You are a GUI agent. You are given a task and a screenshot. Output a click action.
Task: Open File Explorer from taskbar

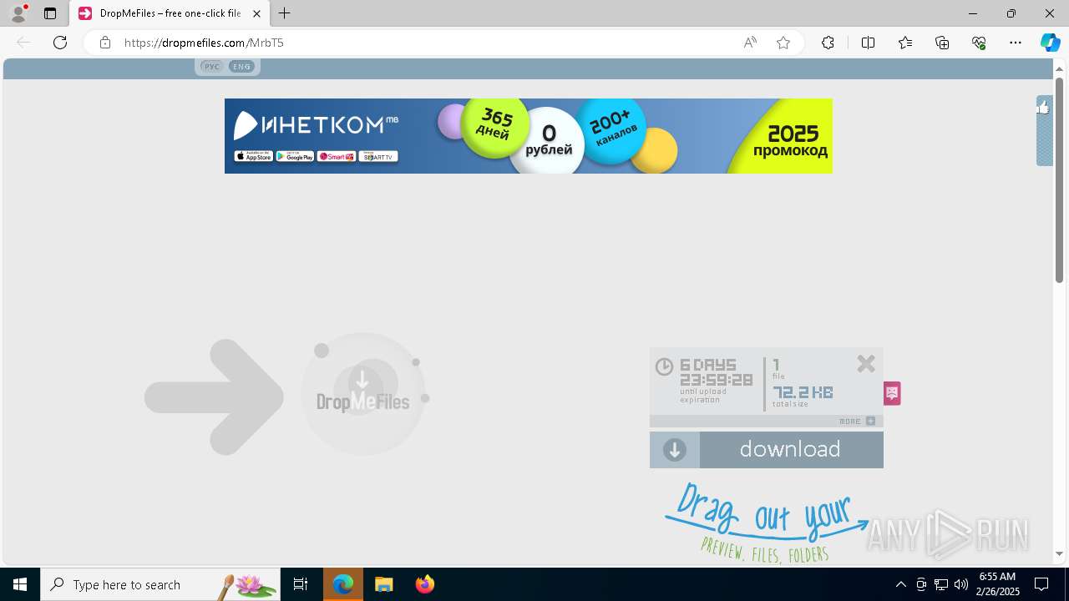click(x=383, y=584)
